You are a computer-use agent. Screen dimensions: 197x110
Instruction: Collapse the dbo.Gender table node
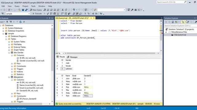(9, 53)
